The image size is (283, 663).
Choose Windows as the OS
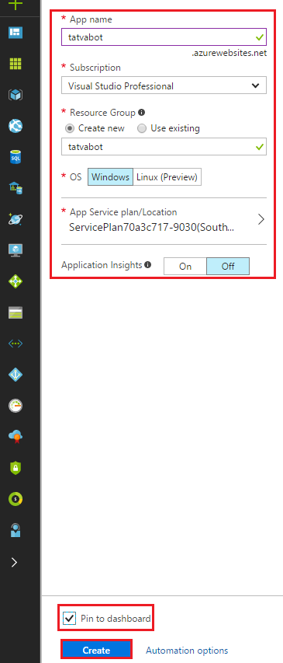[x=111, y=177]
